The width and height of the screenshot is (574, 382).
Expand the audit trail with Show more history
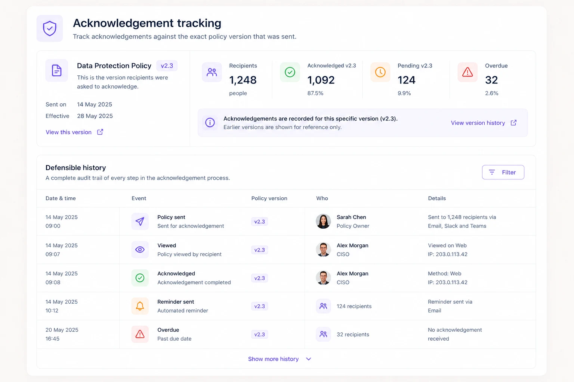pyautogui.click(x=280, y=359)
